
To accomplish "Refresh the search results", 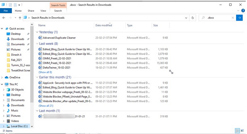I will (x=193, y=18).
